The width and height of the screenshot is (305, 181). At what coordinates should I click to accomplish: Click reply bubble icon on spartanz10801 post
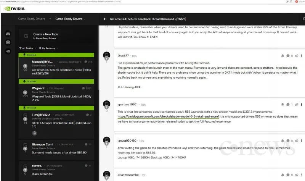click(288, 104)
